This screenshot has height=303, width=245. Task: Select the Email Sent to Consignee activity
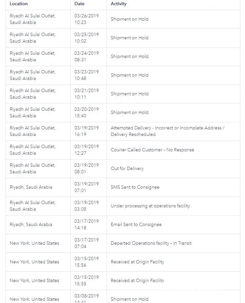click(136, 224)
